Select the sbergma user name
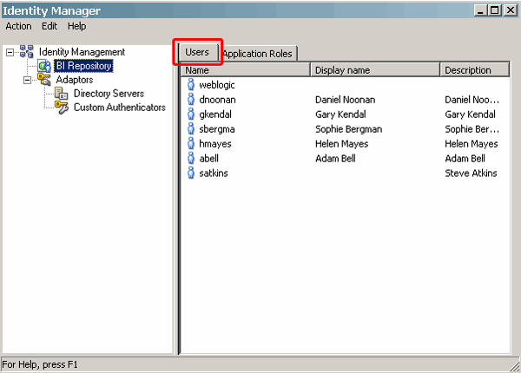Image resolution: width=521 pixels, height=373 pixels. [217, 129]
